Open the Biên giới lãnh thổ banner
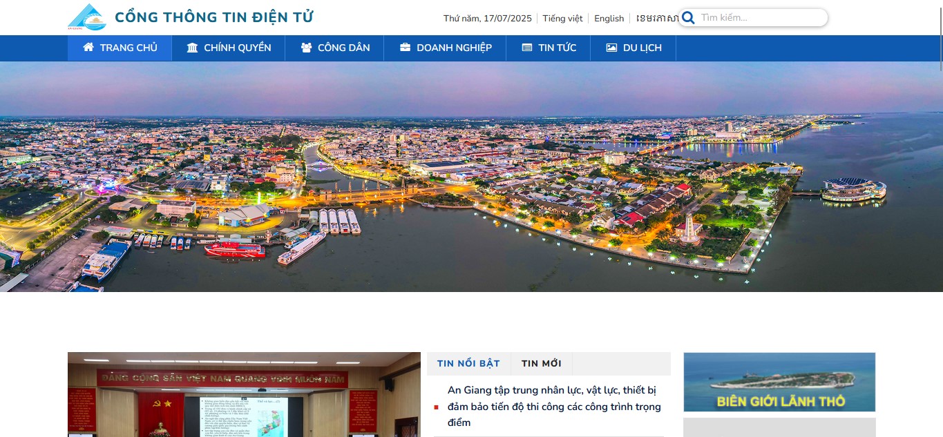 [x=779, y=382]
